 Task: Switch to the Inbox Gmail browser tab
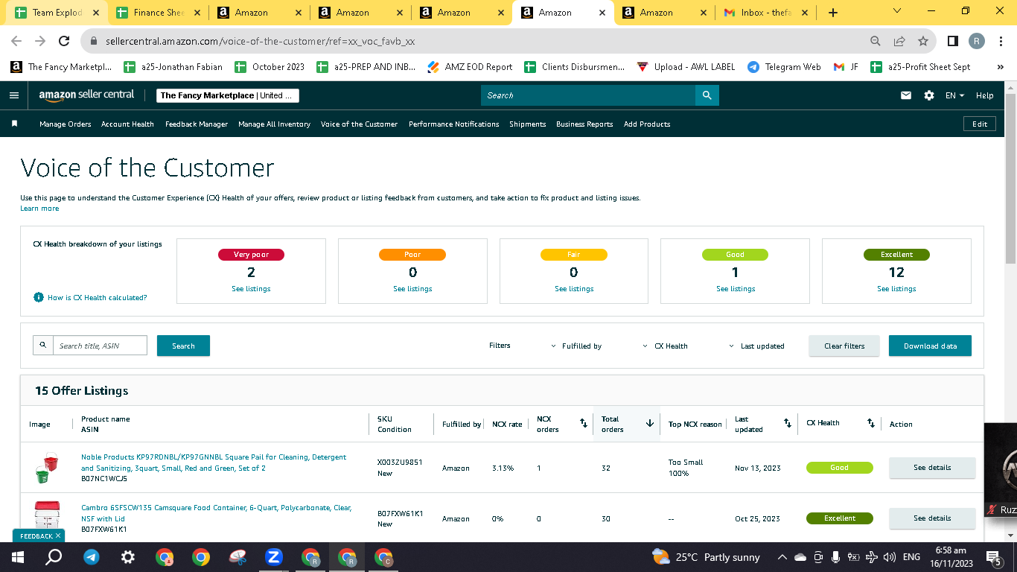point(765,13)
